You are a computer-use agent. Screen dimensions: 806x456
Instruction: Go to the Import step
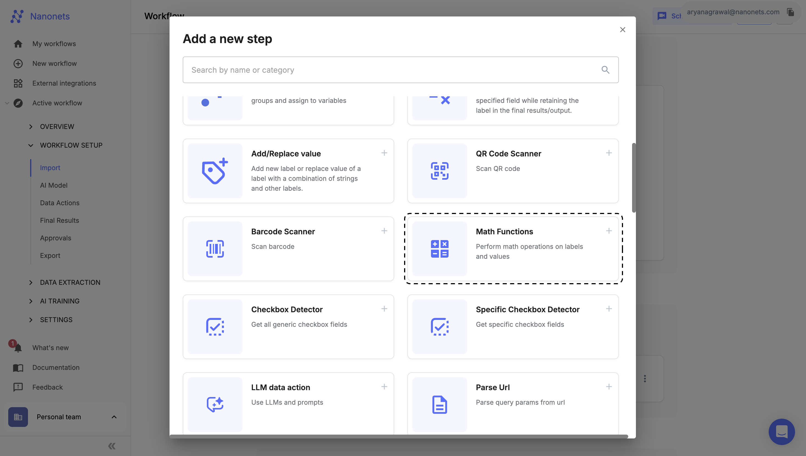click(50, 168)
